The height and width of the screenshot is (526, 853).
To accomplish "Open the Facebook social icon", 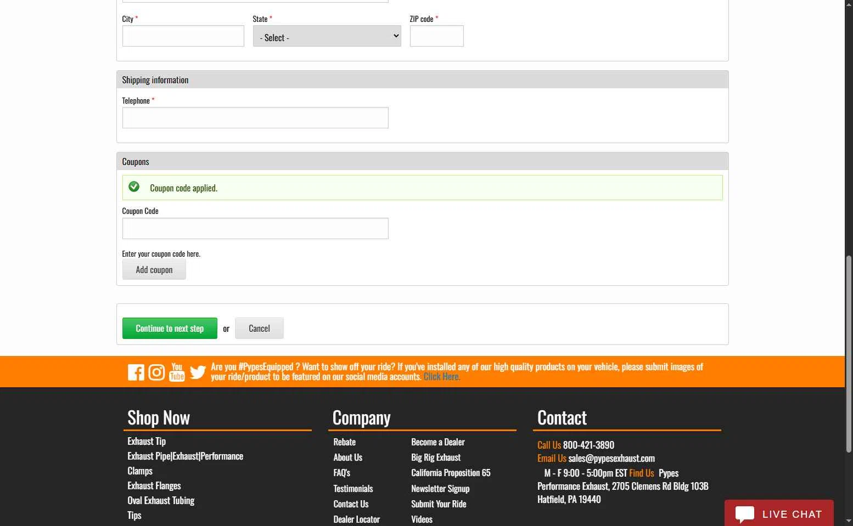I will pos(136,372).
